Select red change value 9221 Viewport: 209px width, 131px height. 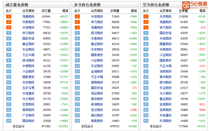pos(202,104)
